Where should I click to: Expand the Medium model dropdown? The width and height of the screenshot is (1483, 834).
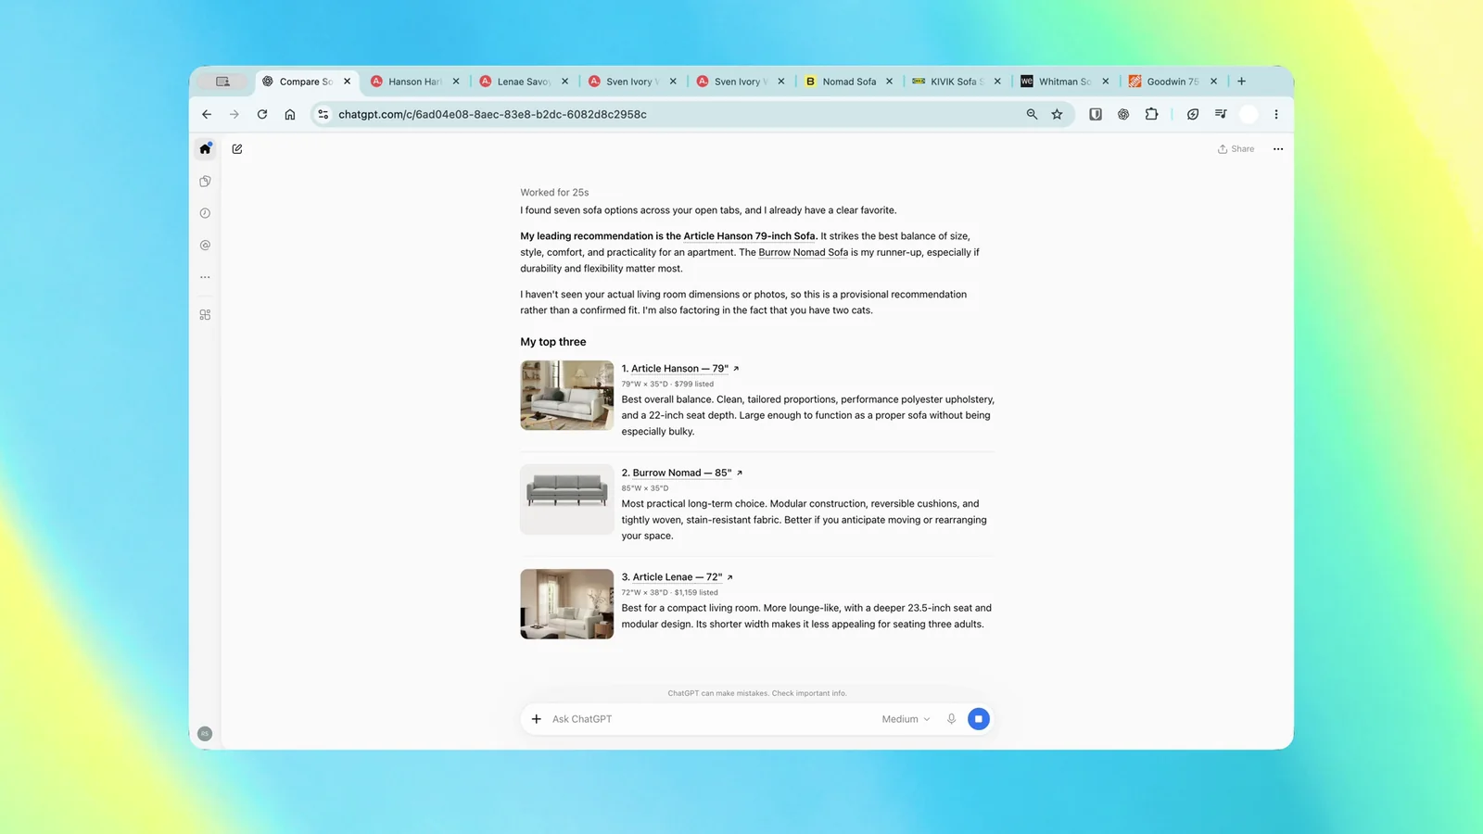click(906, 719)
